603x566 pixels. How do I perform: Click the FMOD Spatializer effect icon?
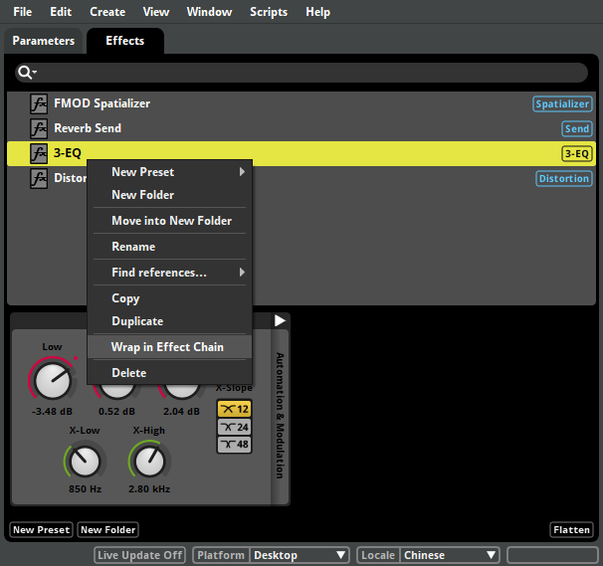point(39,103)
